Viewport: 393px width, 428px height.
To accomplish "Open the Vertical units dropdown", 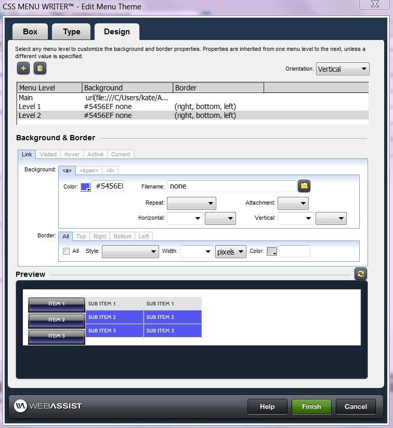I will (331, 218).
